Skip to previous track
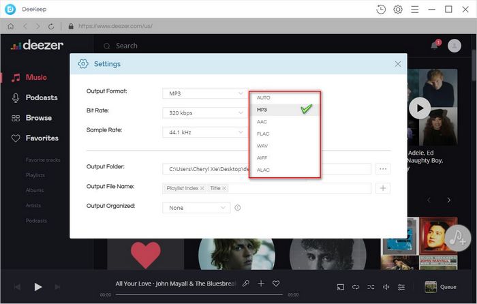 pos(17,287)
